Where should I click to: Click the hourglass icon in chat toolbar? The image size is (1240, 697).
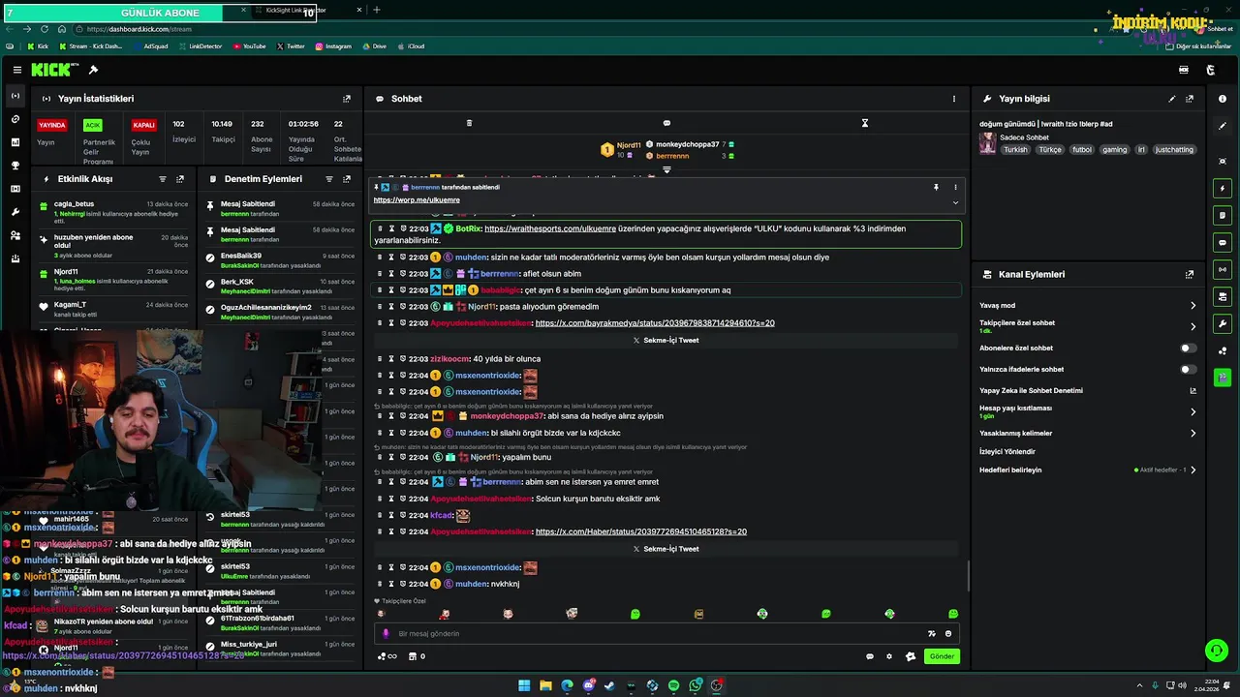coord(865,123)
